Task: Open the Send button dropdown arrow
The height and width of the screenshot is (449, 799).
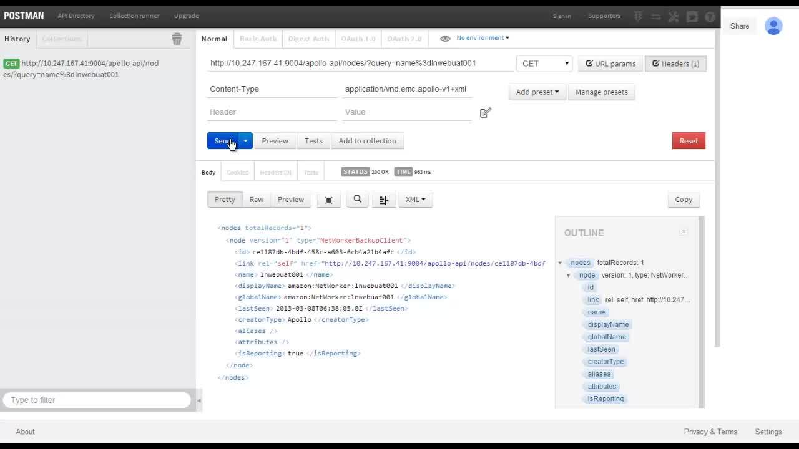Action: coord(245,141)
